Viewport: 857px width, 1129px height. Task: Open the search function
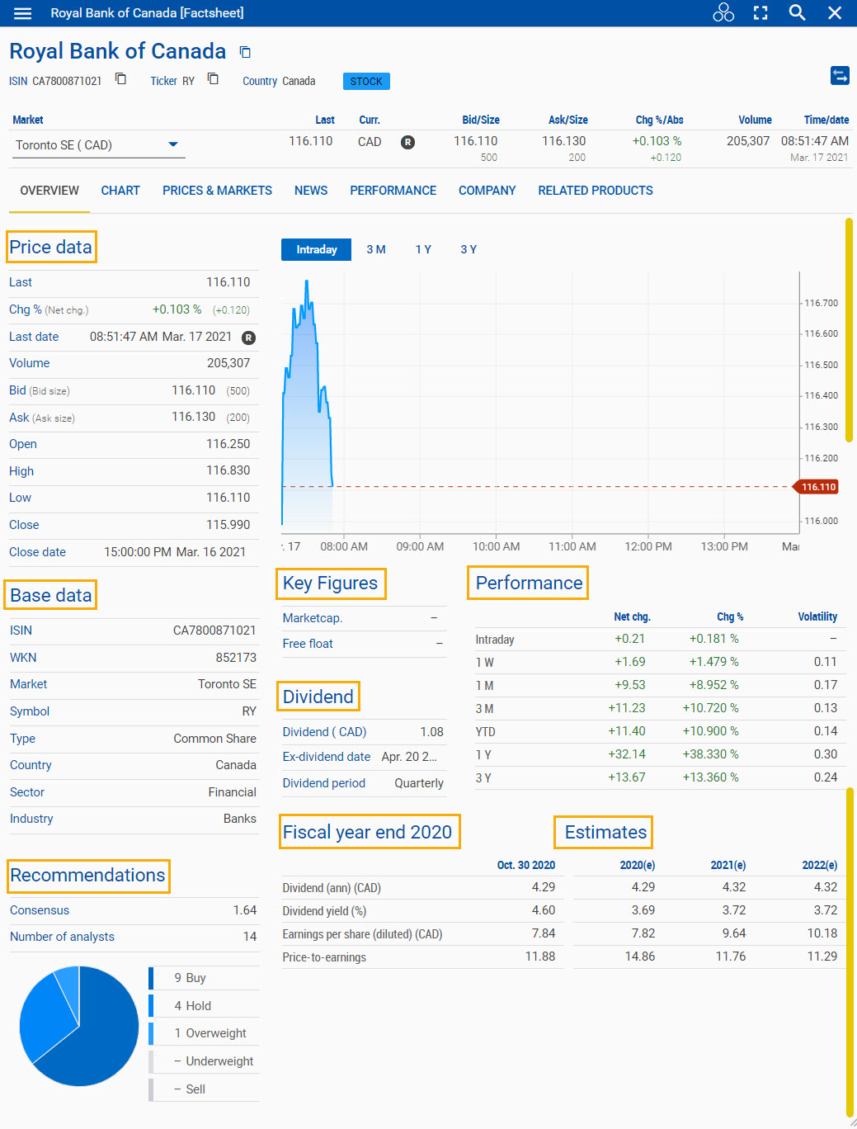point(796,12)
